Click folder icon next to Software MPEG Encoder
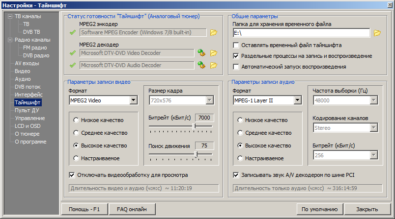Viewport: 395px width, 219px height. pyautogui.click(x=213, y=33)
